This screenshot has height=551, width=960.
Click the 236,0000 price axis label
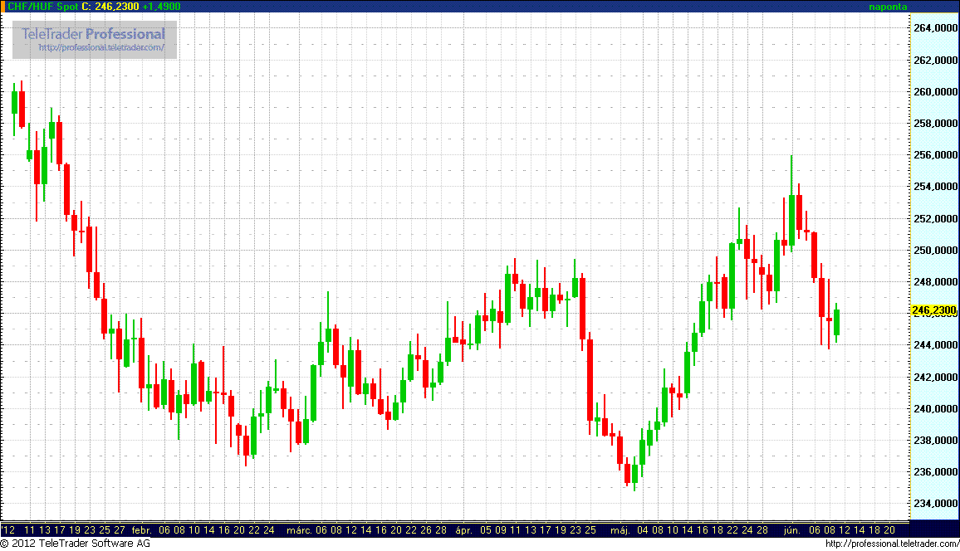(x=935, y=472)
